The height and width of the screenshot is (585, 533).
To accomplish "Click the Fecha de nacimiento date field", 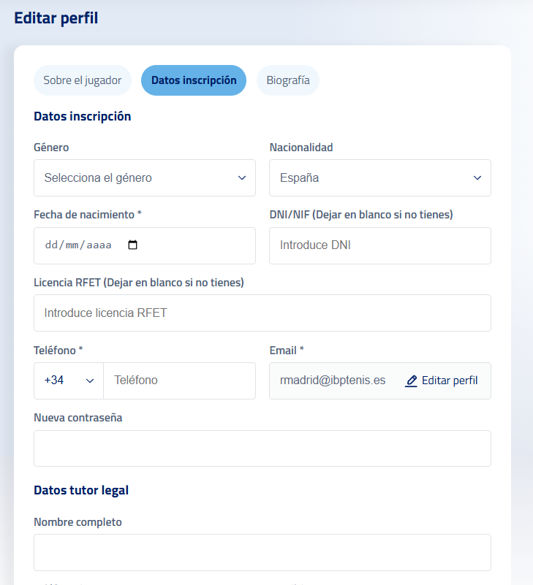I will click(x=80, y=245).
